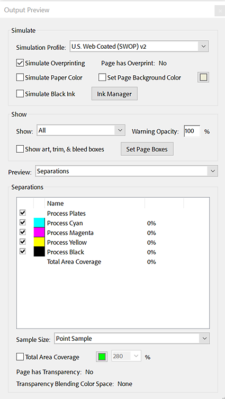Click the cyan color swatch
The width and height of the screenshot is (225, 399).
pyautogui.click(x=39, y=223)
